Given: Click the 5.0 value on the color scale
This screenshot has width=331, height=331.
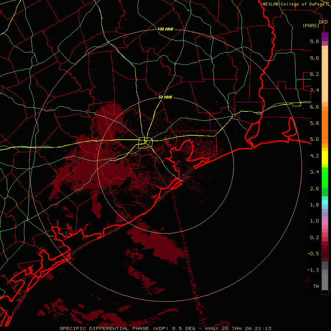Looking at the screenshot, I should point(314,139).
